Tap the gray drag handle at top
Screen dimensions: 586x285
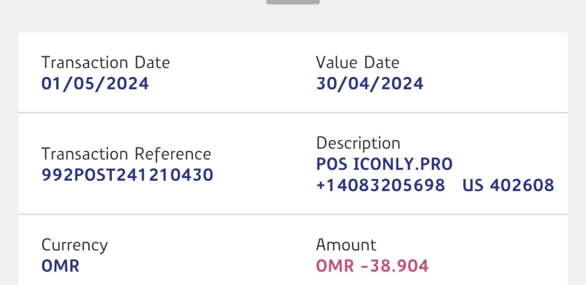point(293,2)
